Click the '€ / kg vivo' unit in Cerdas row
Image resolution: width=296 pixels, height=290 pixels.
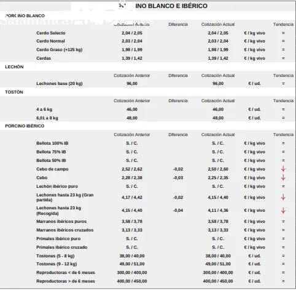pos(254,58)
